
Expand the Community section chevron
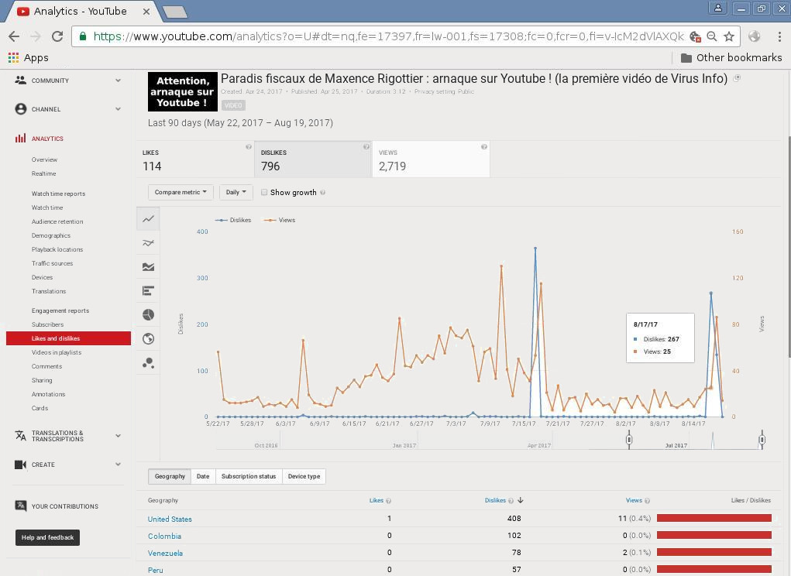click(118, 80)
